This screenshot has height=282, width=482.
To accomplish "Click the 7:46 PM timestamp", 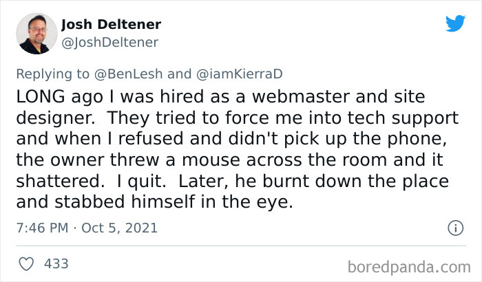I will coord(41,228).
